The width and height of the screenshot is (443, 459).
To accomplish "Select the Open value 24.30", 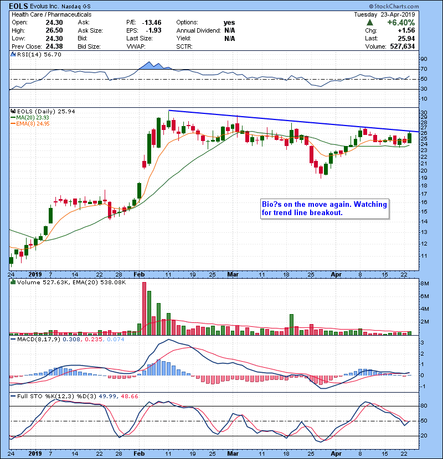I will (x=54, y=22).
